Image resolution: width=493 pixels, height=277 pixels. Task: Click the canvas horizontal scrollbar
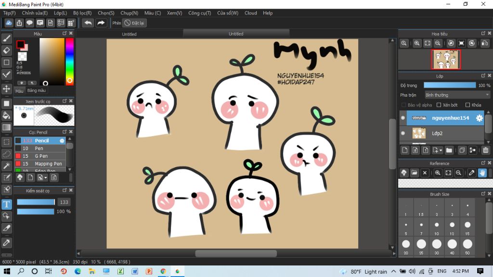tap(236, 253)
